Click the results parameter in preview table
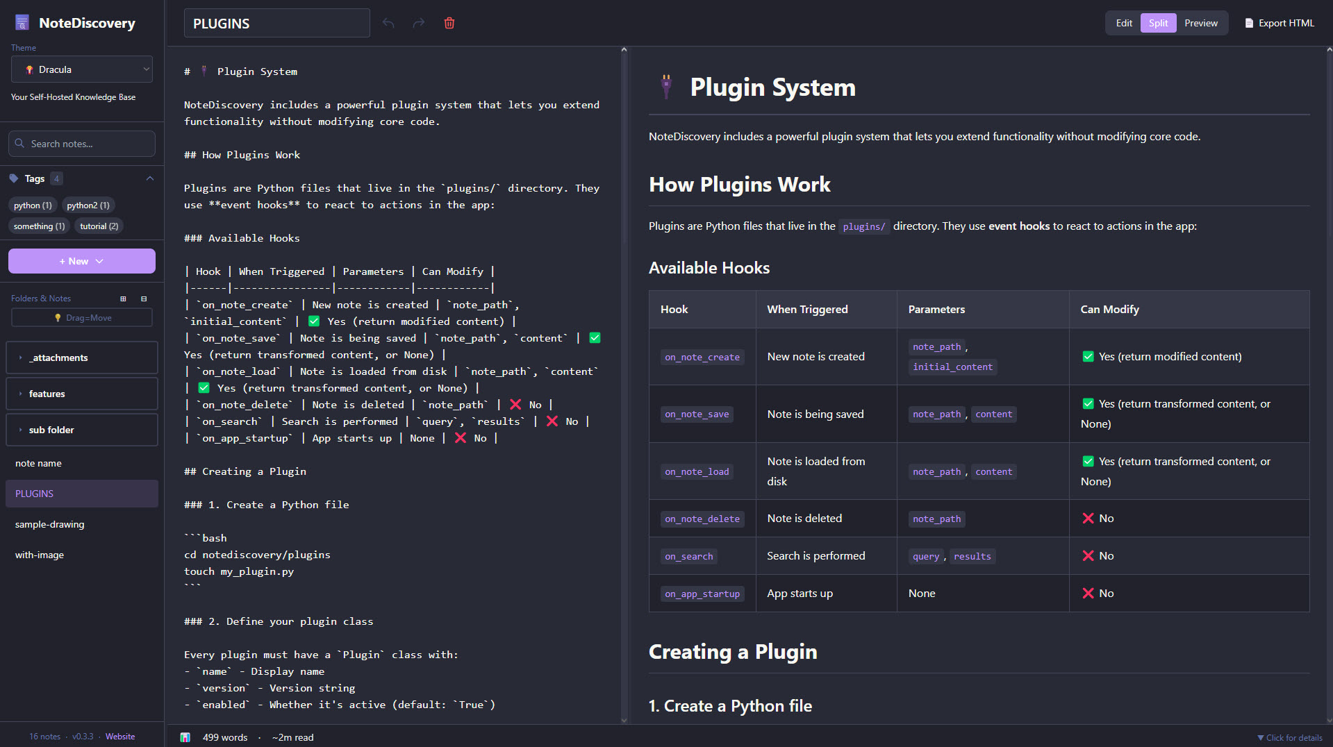 pyautogui.click(x=972, y=556)
